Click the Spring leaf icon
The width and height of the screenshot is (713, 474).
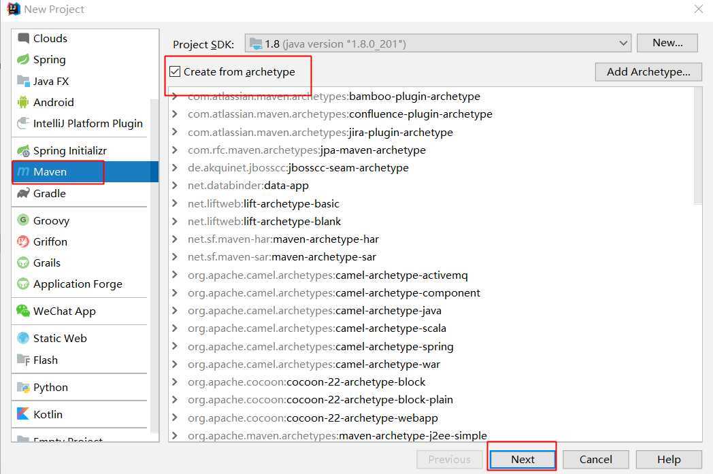point(23,60)
